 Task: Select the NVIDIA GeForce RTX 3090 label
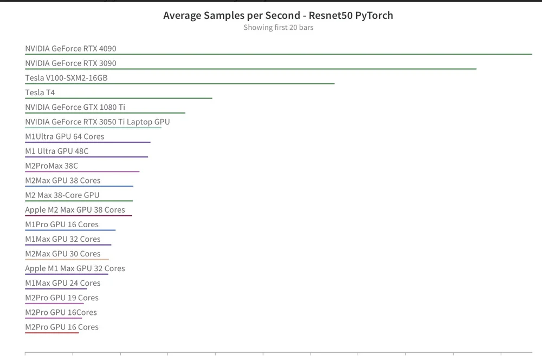(70, 63)
